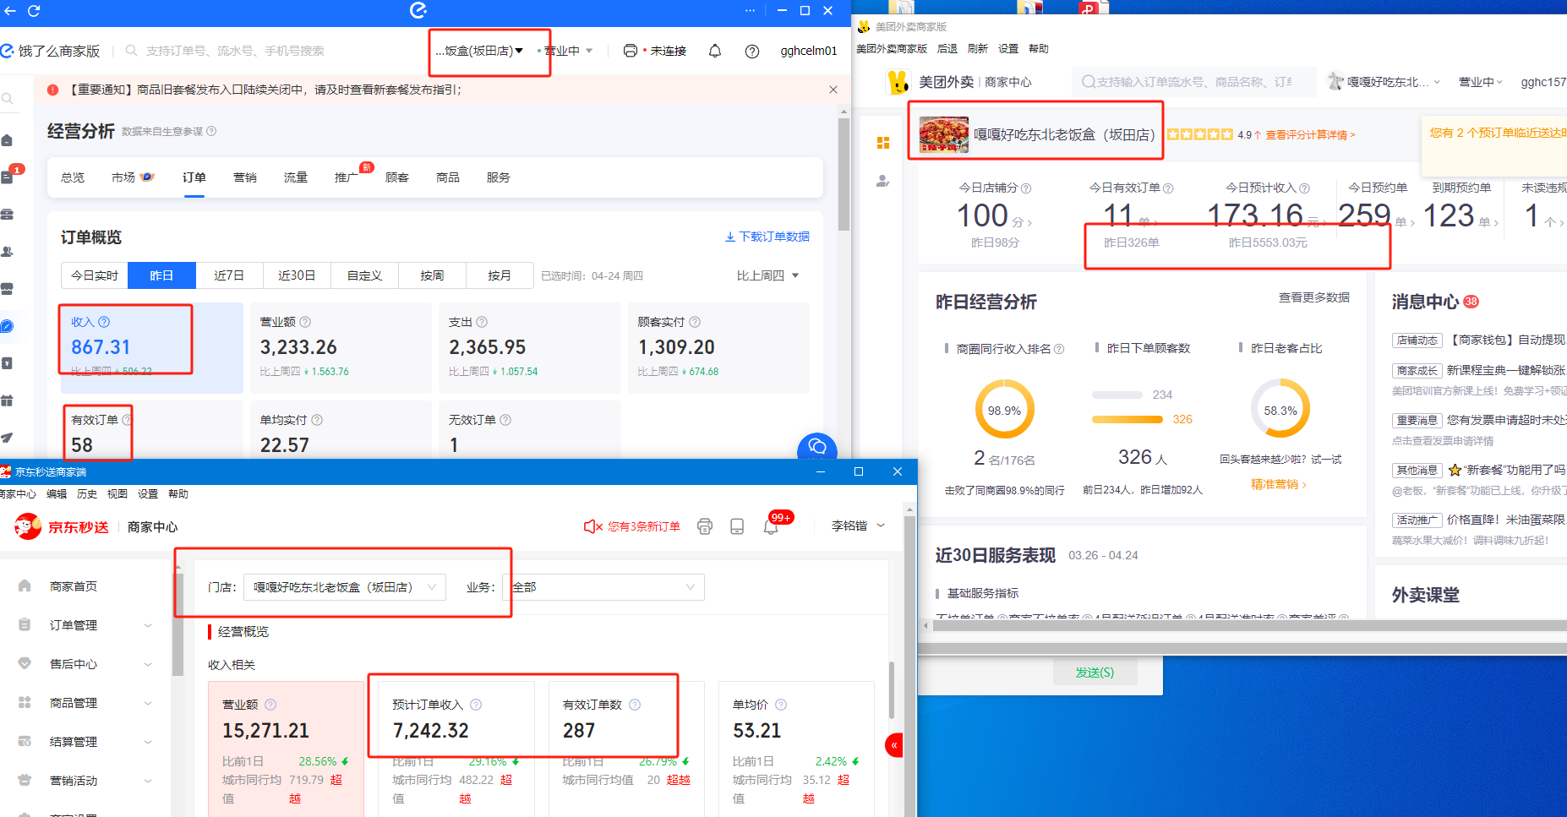Click the blue chat bubble floating button
The image size is (1567, 817).
click(817, 447)
